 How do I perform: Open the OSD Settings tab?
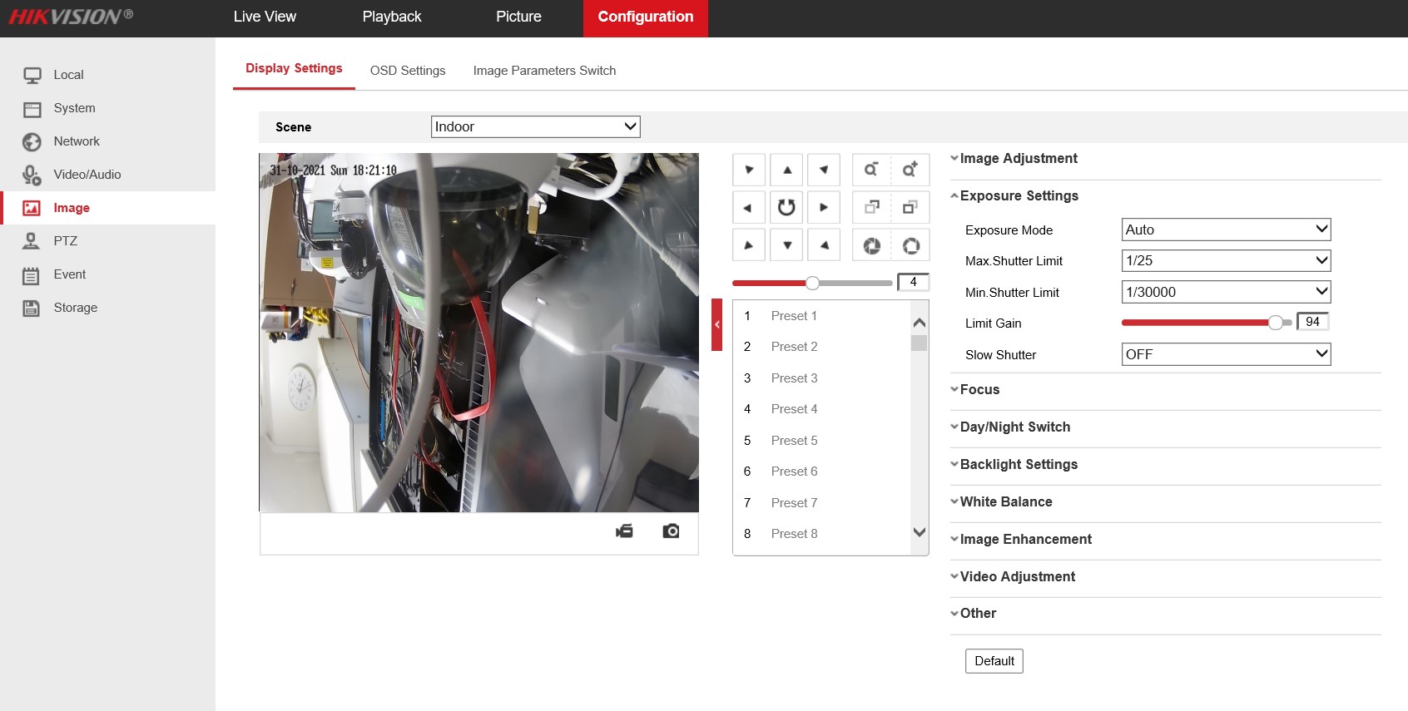[408, 71]
